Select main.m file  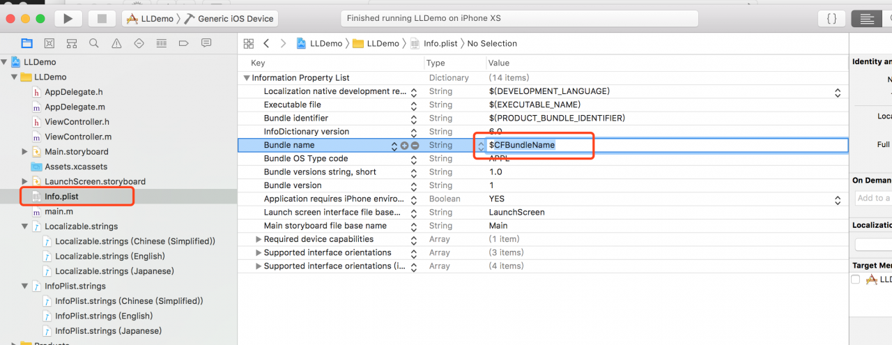coord(59,211)
